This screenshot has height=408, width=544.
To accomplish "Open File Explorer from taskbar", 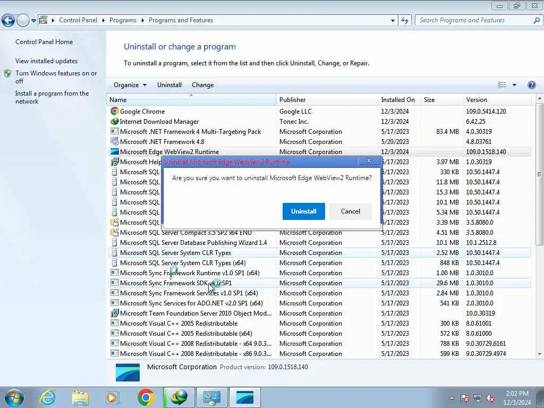I will pyautogui.click(x=80, y=397).
